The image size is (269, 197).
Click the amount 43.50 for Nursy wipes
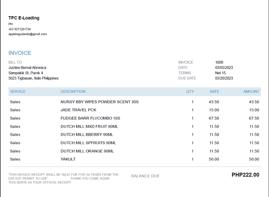click(x=254, y=102)
